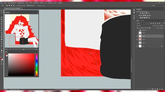This screenshot has width=165, height=92.
Task: Open the Окно menu
Action: click(55, 3)
